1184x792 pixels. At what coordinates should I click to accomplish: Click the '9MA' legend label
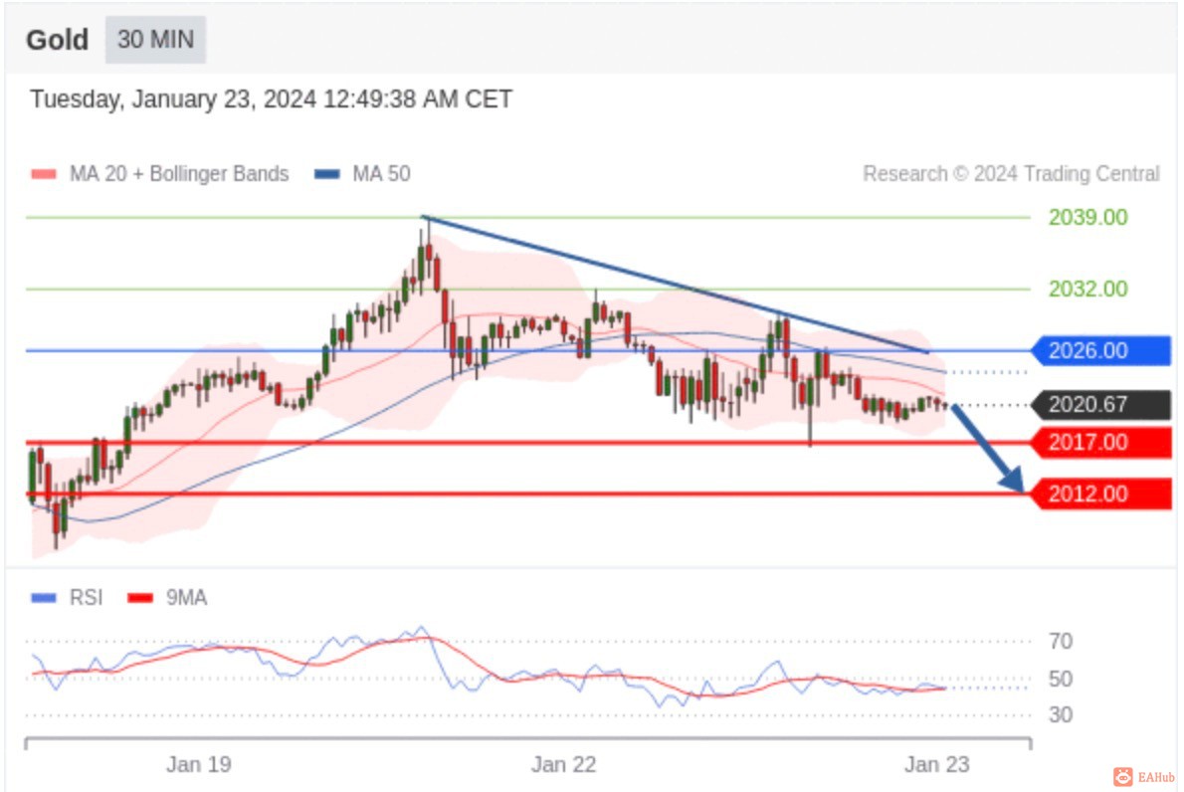point(186,598)
